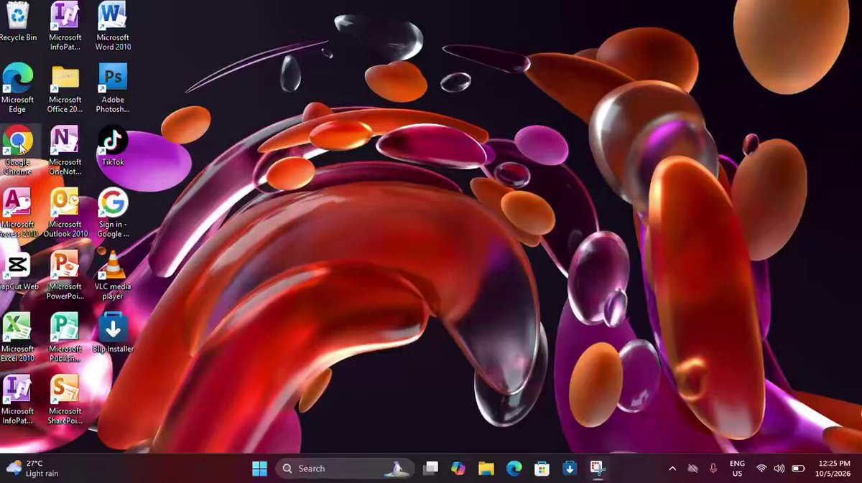Screen dimensions: 862x483
Task: Open Task View from the taskbar
Action: [x=430, y=469]
